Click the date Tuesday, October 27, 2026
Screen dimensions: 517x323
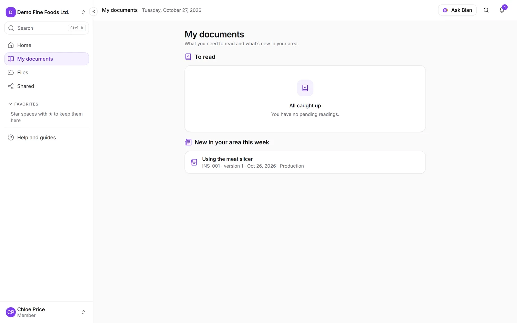point(172,10)
